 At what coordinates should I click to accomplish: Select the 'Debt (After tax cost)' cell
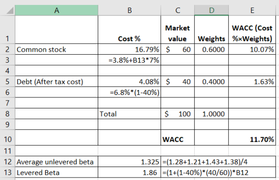[x=57, y=82]
